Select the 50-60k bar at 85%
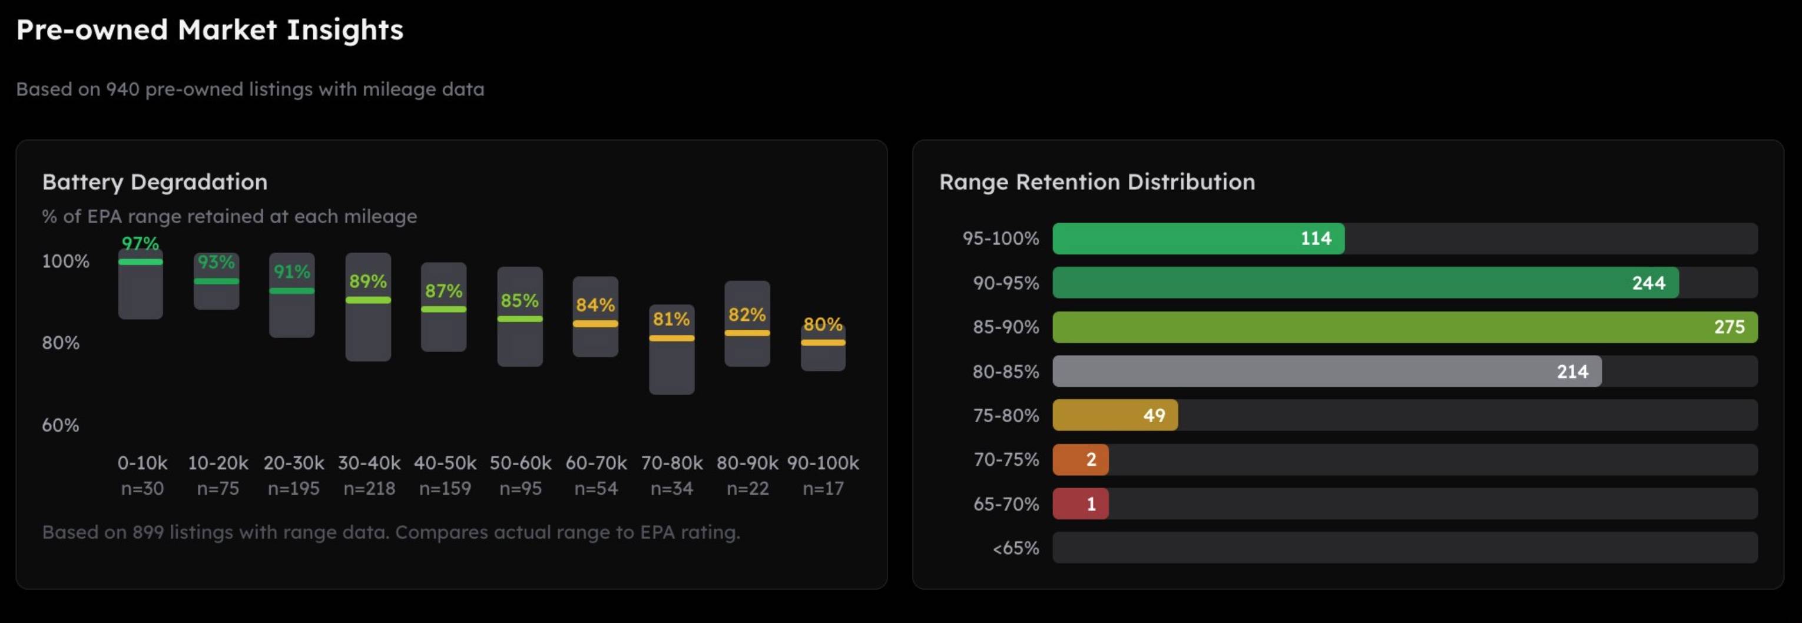1802x623 pixels. click(x=520, y=317)
